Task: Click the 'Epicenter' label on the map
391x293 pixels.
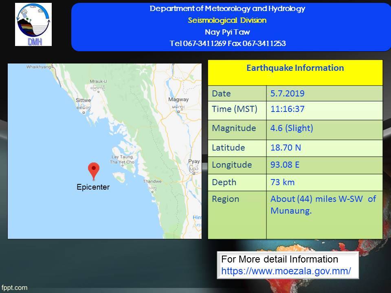Action: pyautogui.click(x=93, y=187)
